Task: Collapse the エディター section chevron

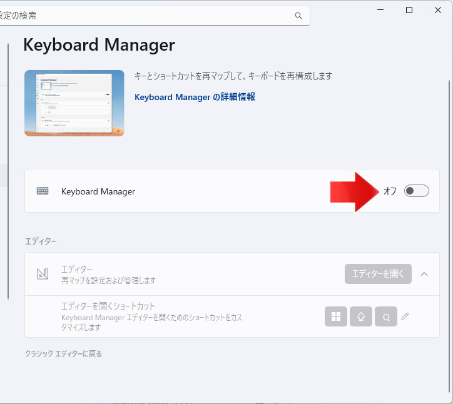Action: point(424,274)
